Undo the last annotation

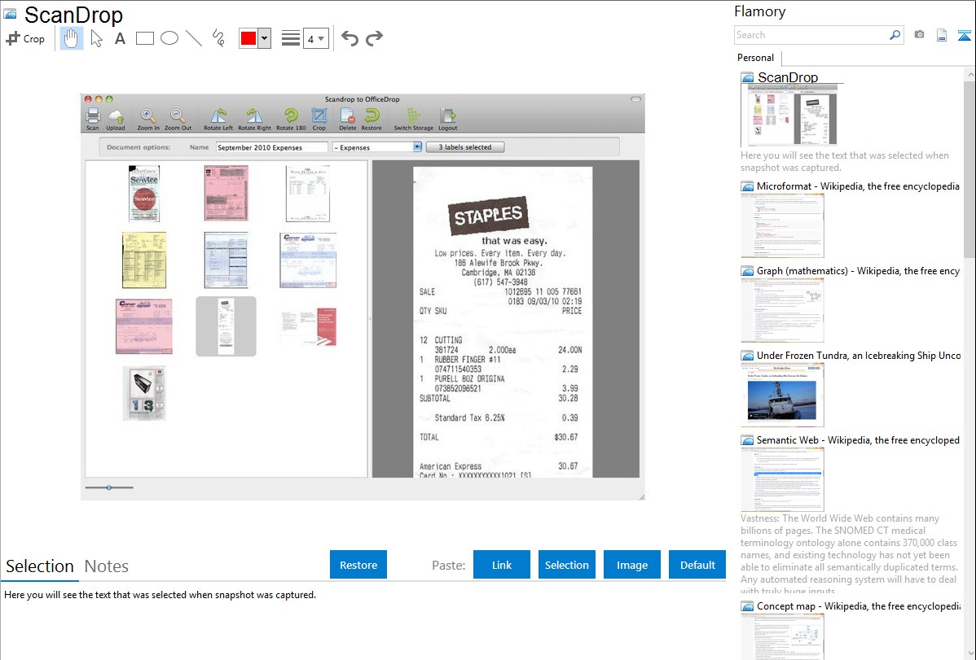click(350, 38)
